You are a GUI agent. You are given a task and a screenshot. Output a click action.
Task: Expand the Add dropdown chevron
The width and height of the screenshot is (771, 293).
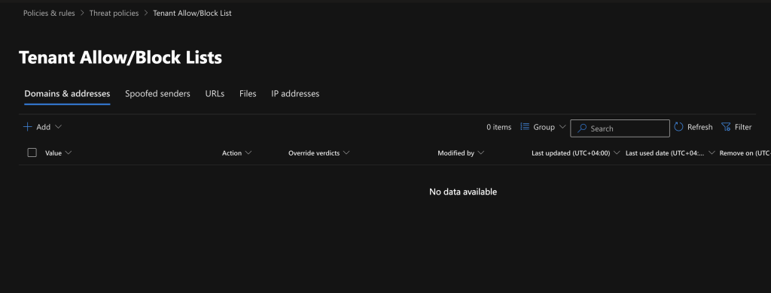coord(59,127)
